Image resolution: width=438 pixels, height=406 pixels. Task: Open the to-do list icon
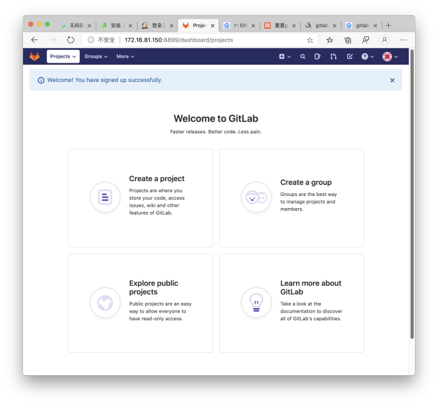point(350,56)
